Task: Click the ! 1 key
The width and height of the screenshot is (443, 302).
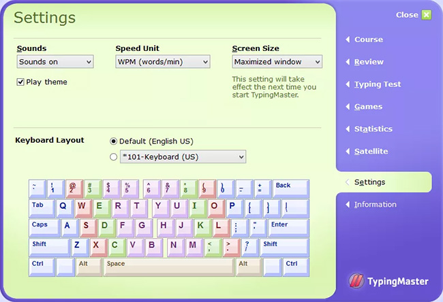Action: tap(56, 188)
